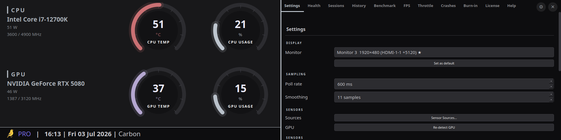Click the PRO label in status bar
Viewport: 561px width, 140px height.
click(x=25, y=134)
